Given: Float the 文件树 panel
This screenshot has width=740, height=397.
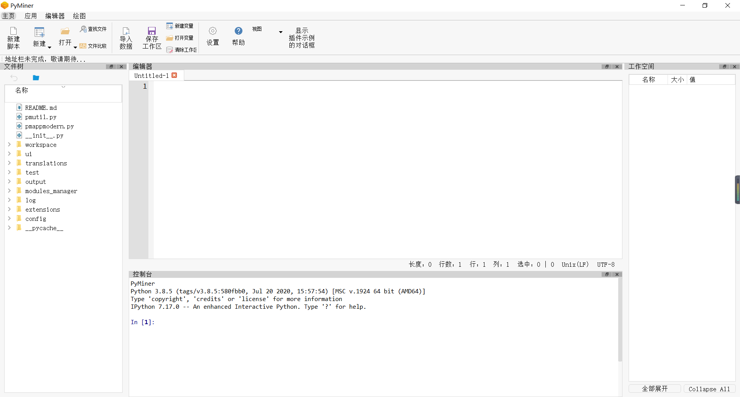Looking at the screenshot, I should 111,67.
